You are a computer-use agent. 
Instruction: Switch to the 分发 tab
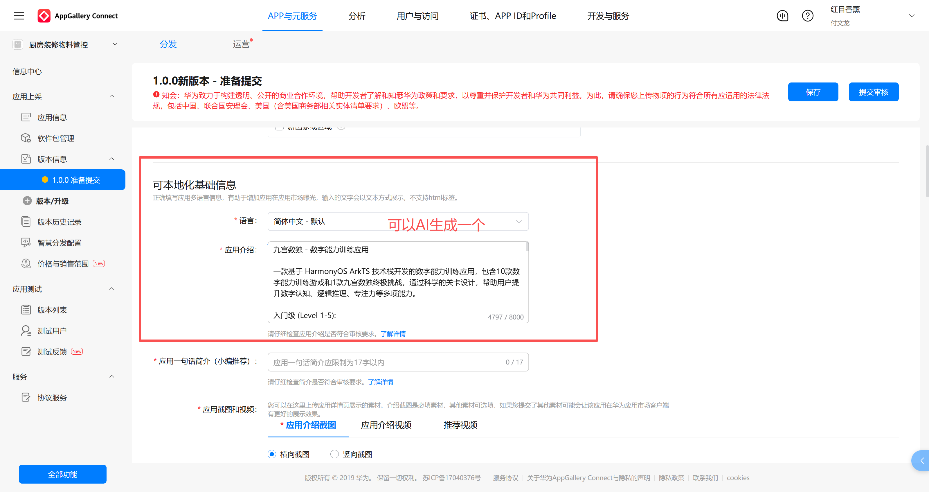pyautogui.click(x=168, y=44)
